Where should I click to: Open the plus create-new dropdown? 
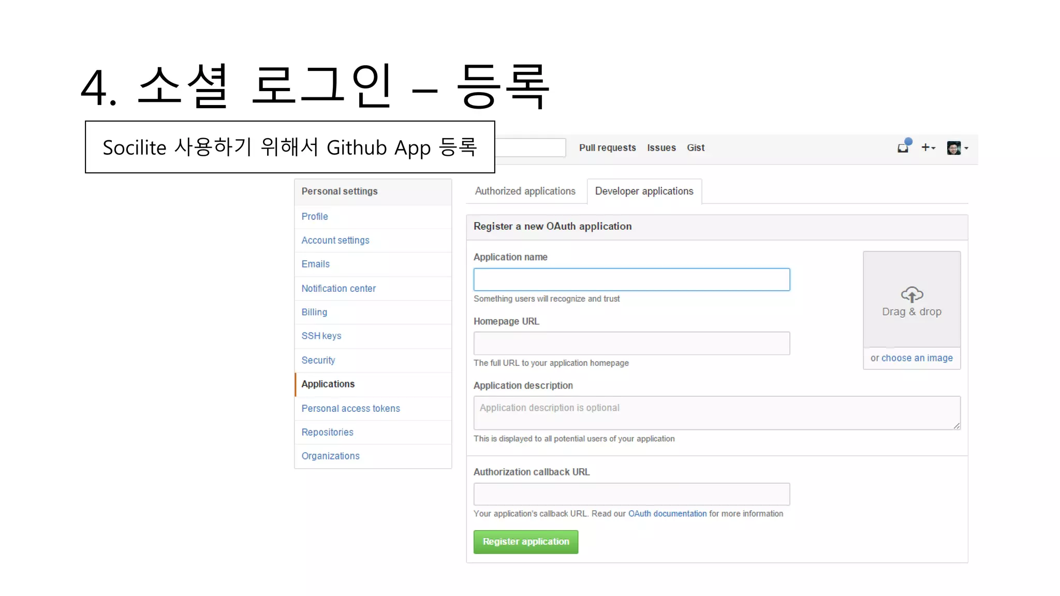point(928,148)
